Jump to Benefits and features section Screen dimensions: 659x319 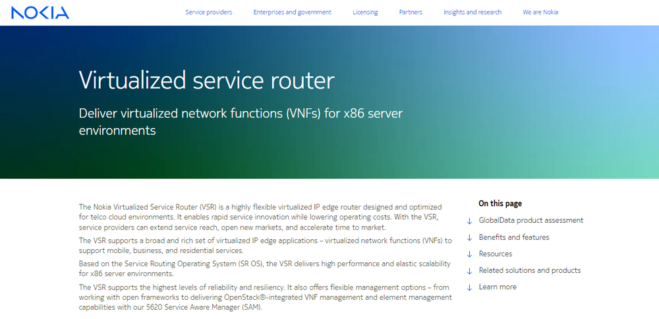coord(514,237)
